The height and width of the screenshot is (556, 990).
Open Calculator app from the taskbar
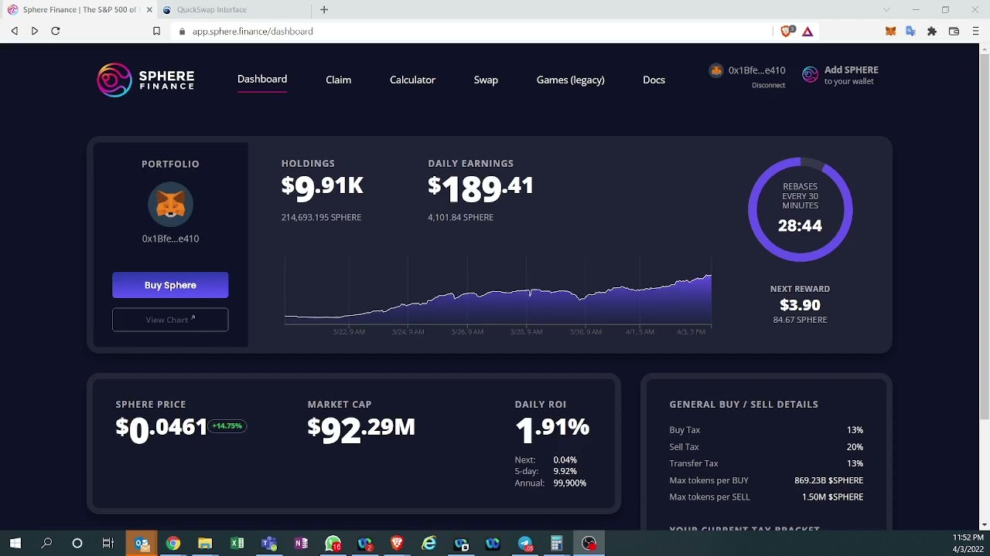tap(557, 544)
